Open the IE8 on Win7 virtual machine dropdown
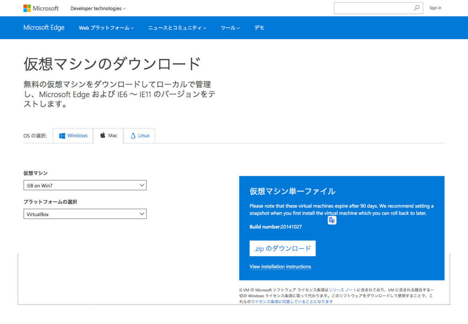The width and height of the screenshot is (468, 324). [x=85, y=185]
